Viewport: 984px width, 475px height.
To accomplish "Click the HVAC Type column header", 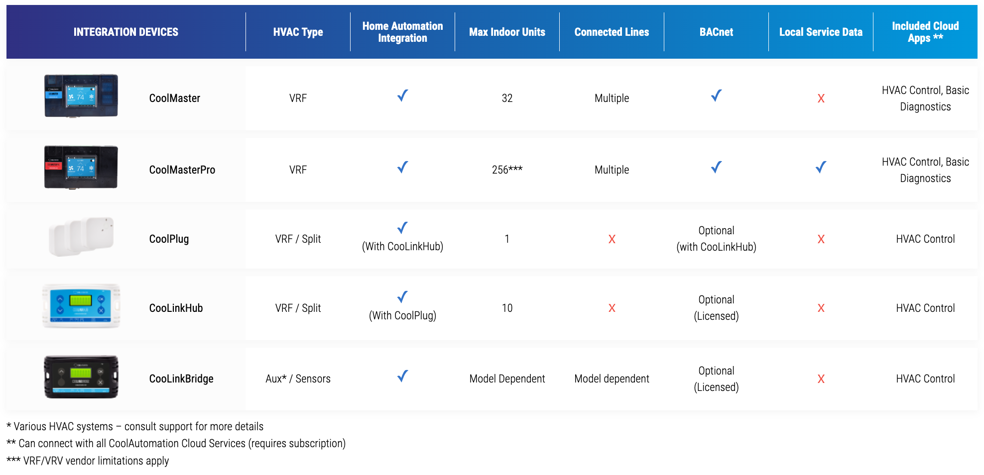I will 298,32.
